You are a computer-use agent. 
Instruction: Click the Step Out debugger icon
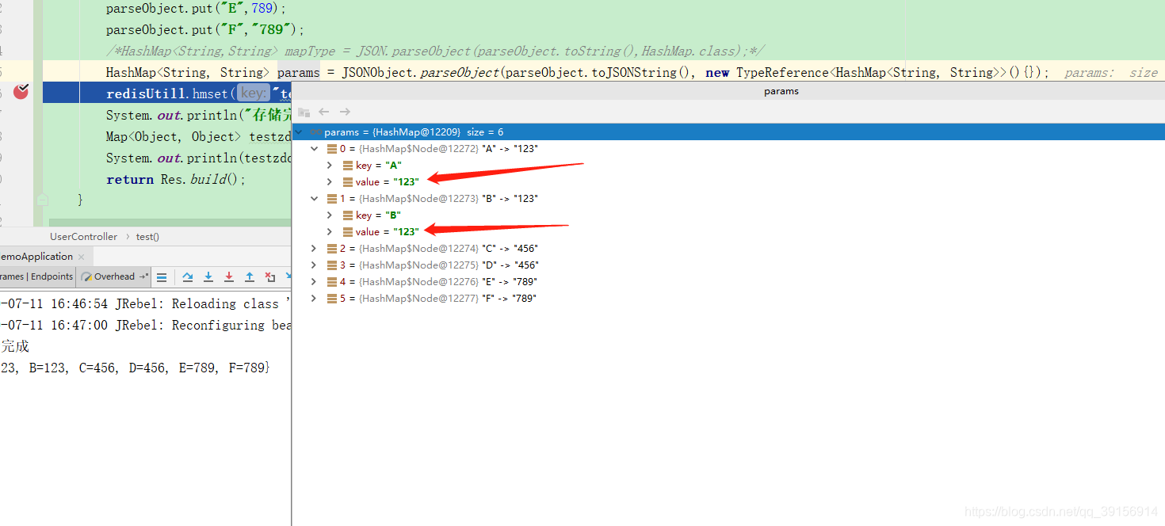[x=250, y=277]
